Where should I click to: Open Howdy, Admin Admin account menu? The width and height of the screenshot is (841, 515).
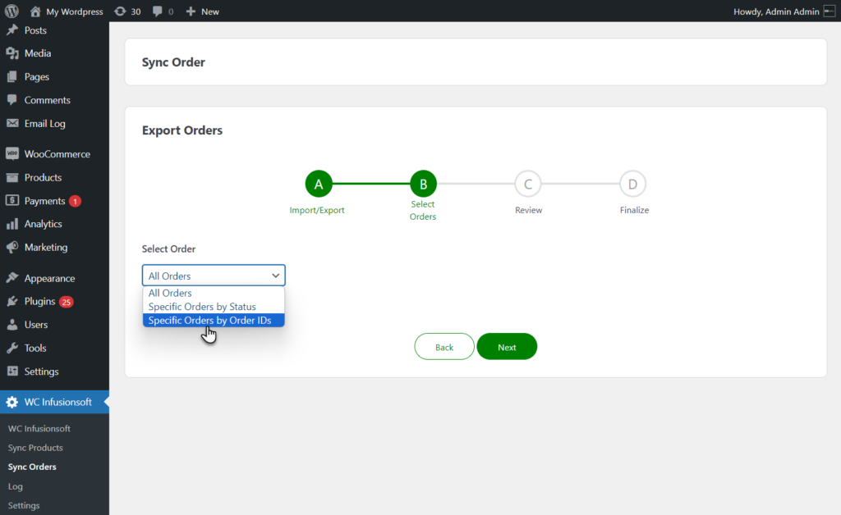[776, 11]
